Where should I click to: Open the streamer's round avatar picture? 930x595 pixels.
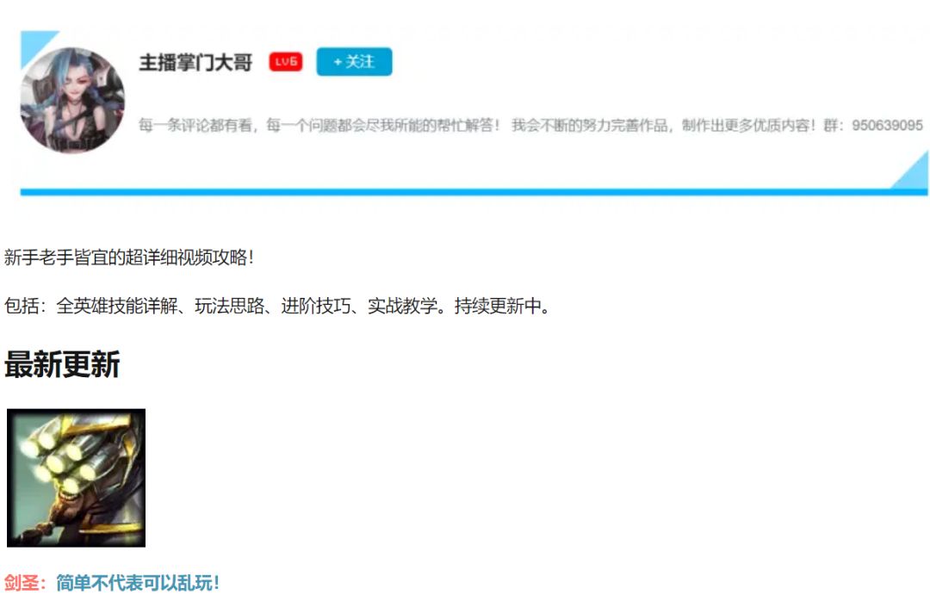coord(72,100)
